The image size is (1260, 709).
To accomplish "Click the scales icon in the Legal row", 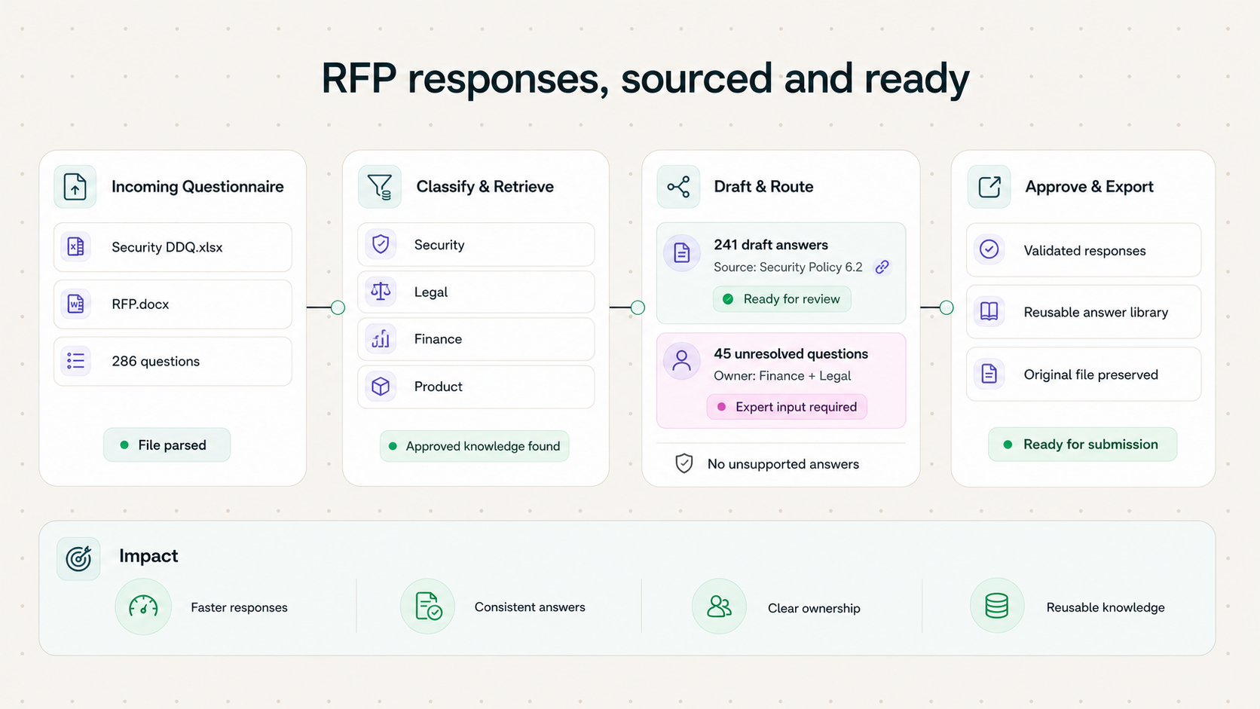I will 381,292.
